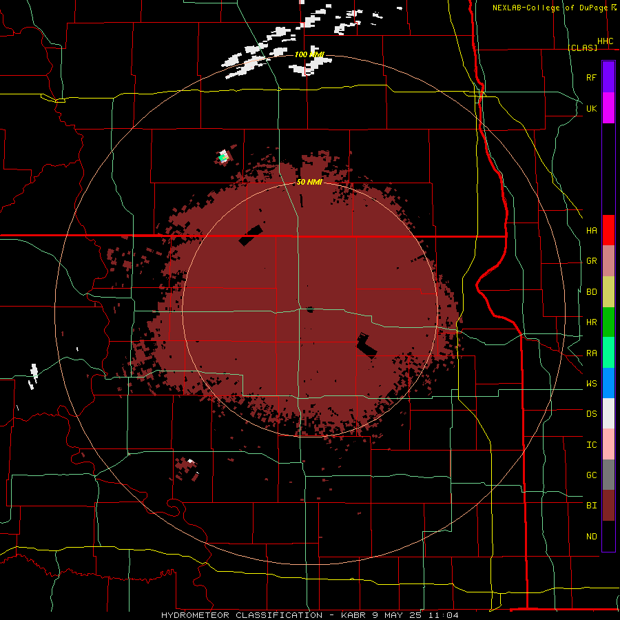This screenshot has width=620, height=620.
Task: Click the ND black legend swatch
Action: click(608, 536)
